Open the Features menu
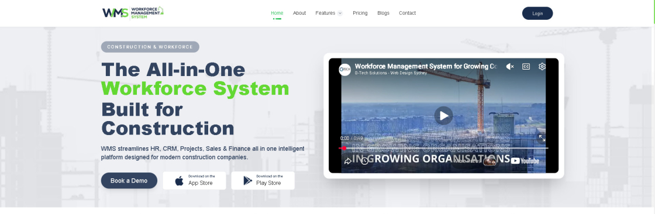Viewport: 655px width, 214px height. point(325,13)
